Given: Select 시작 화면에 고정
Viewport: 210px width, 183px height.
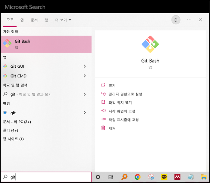Looking at the screenshot, I should tap(122, 111).
